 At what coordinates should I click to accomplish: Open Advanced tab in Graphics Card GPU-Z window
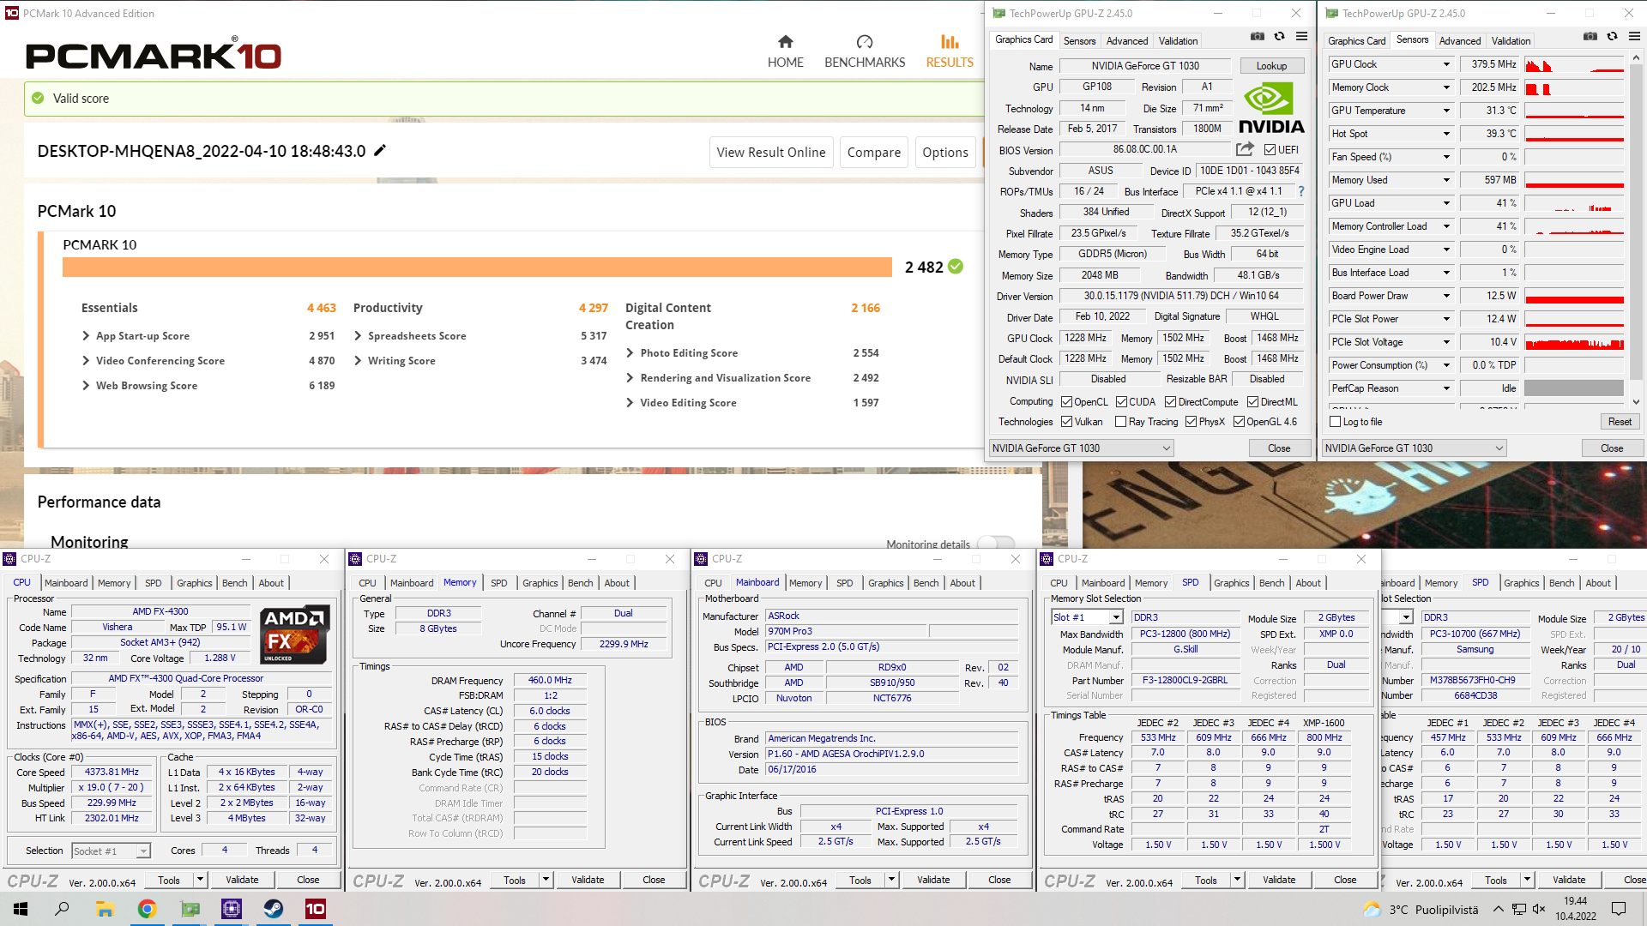pyautogui.click(x=1126, y=40)
